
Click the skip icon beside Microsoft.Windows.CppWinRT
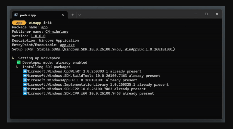pos(25,71)
